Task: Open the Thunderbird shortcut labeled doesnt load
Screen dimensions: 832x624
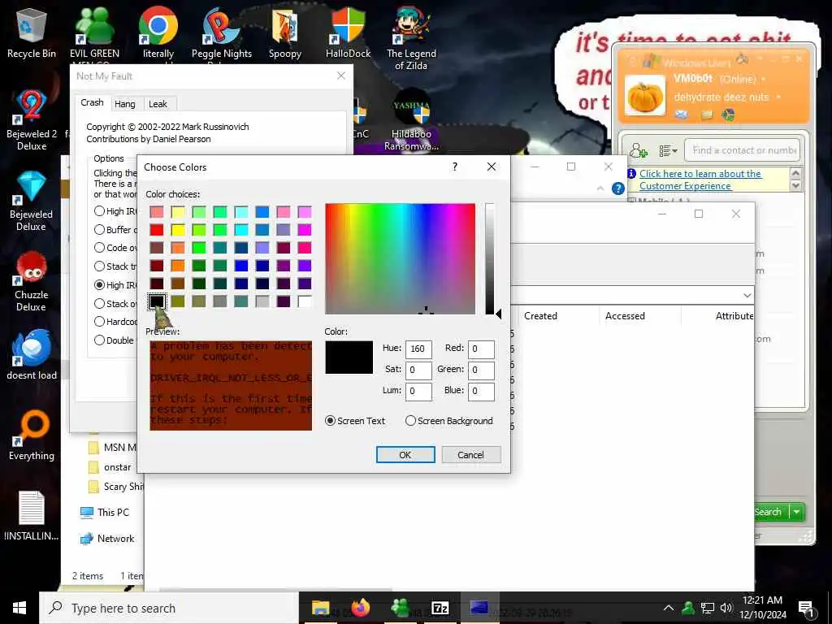Action: 32,354
